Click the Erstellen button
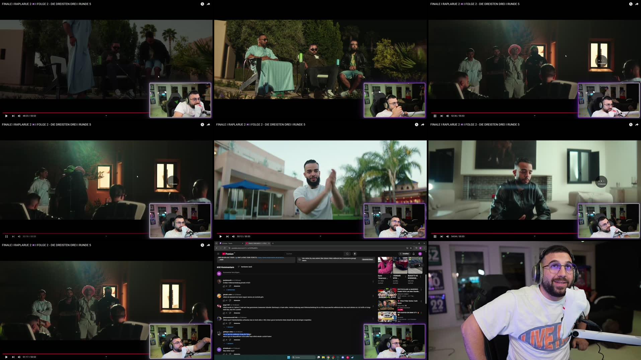Viewport: 641px width, 360px height. (404, 254)
